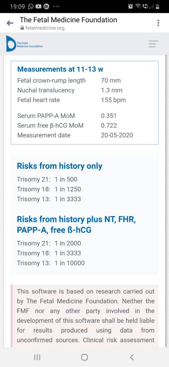Tap the Risks from history only heading

point(60,166)
